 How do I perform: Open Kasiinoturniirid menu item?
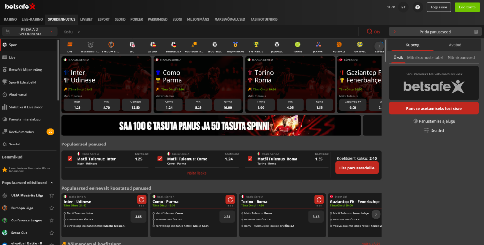click(264, 19)
